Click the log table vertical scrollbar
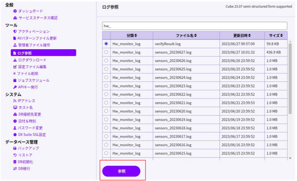 290,80
